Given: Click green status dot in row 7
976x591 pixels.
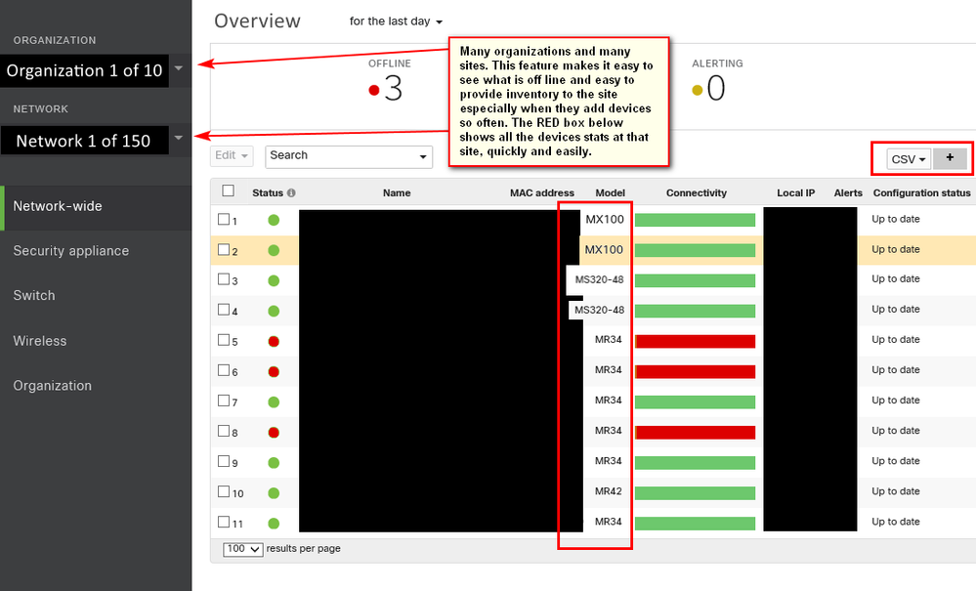Looking at the screenshot, I should point(274,401).
